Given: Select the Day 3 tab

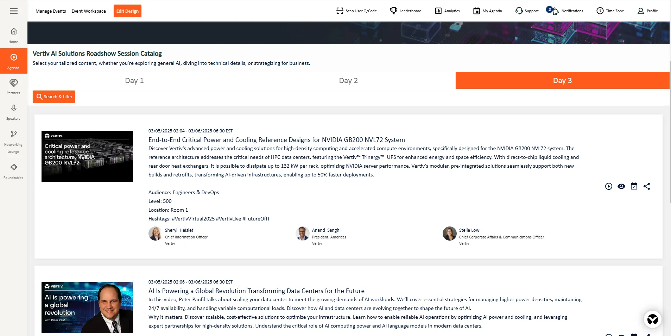Looking at the screenshot, I should [562, 81].
